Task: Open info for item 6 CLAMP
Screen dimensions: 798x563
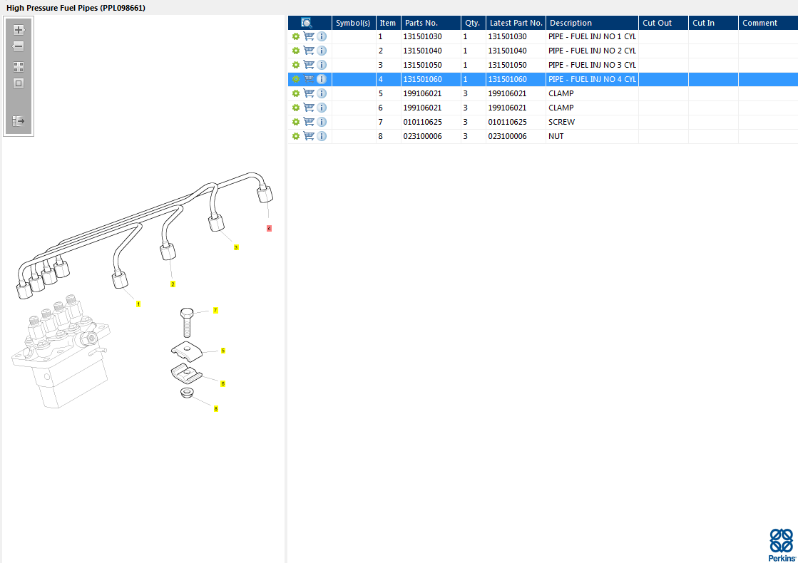Action: [322, 108]
